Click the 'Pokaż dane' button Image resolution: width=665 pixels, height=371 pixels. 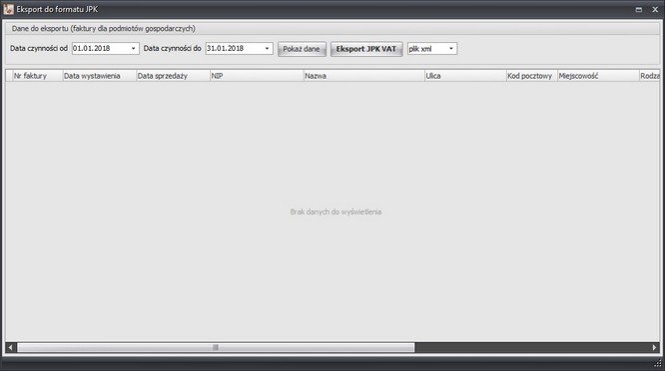tap(302, 49)
